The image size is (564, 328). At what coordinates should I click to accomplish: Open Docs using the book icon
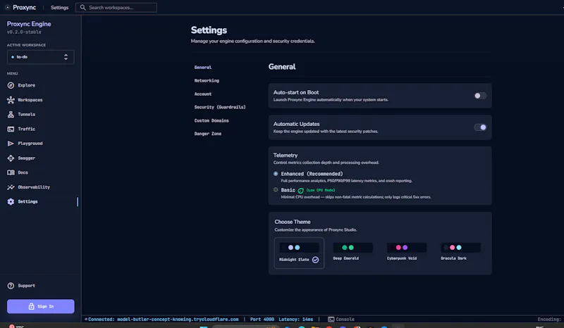[11, 172]
